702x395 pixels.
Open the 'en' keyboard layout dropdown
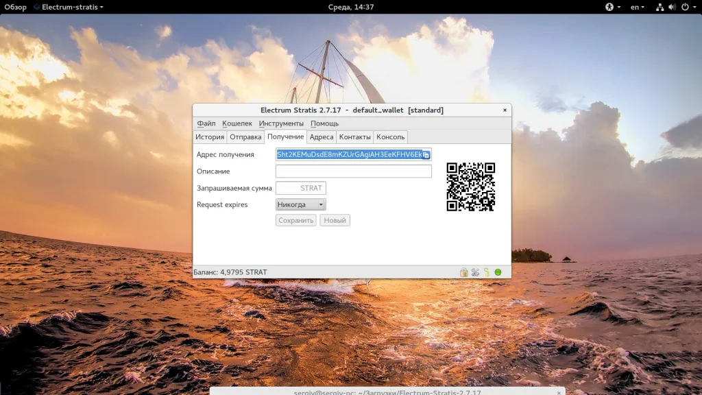coord(638,7)
